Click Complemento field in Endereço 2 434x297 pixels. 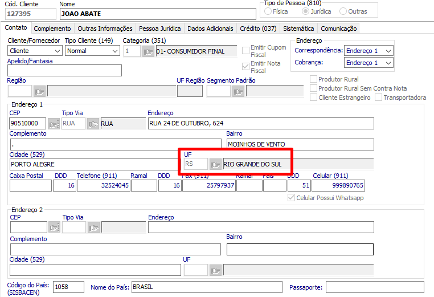pyautogui.click(x=116, y=249)
